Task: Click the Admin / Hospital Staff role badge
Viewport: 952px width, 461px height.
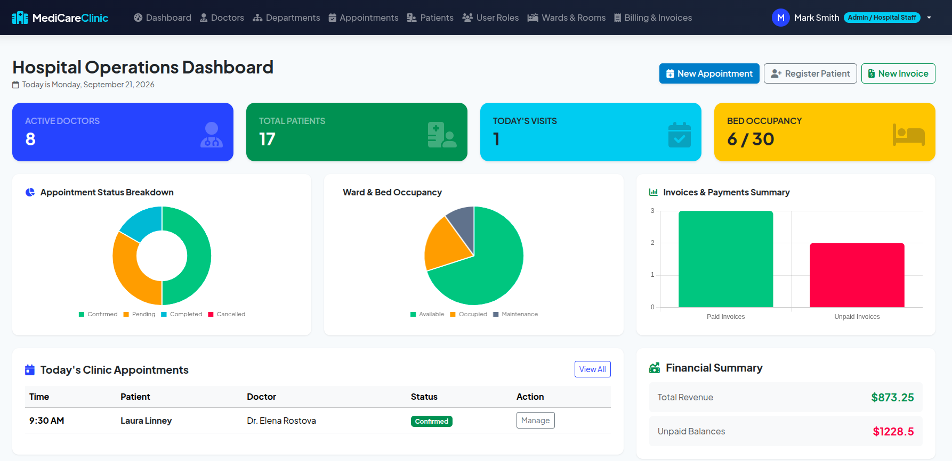Action: (882, 18)
